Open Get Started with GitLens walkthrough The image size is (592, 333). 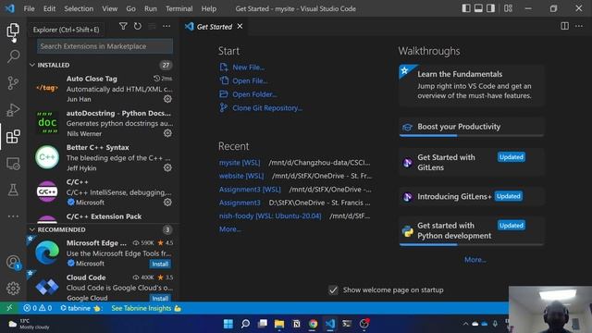[x=471, y=163]
